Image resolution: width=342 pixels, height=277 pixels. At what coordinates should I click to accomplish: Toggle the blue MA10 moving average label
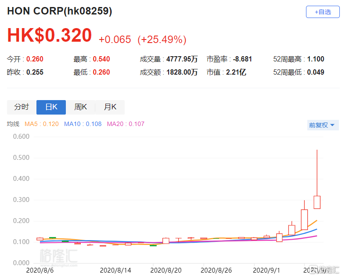point(83,124)
